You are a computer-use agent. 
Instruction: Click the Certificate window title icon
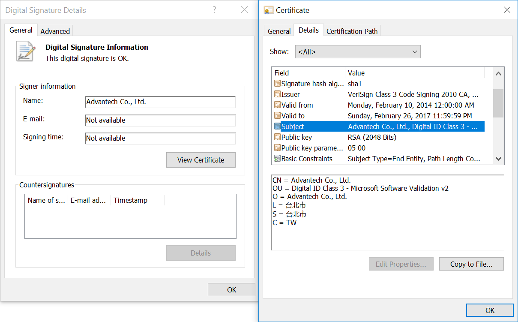pos(269,10)
